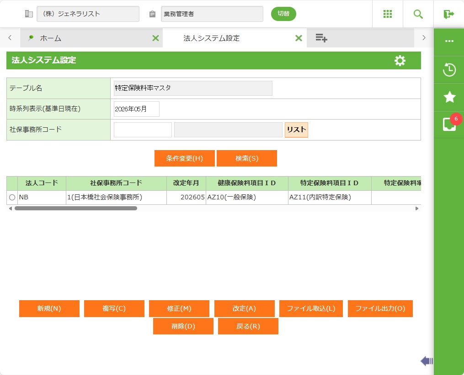The width and height of the screenshot is (464, 375).
Task: Click the 新規(N) button
Action: click(49, 308)
